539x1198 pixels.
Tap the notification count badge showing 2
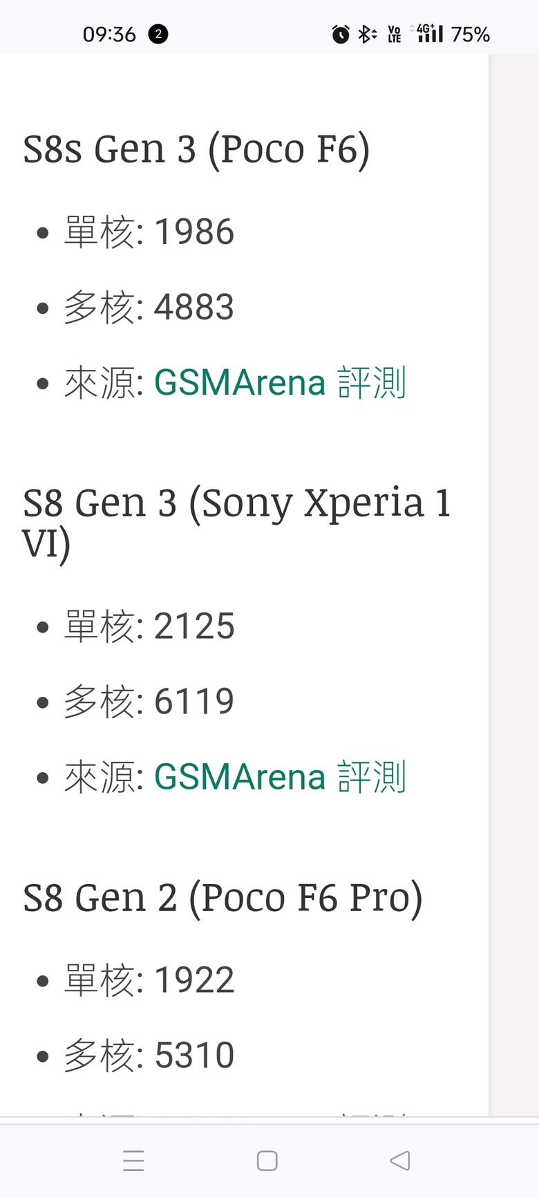(x=158, y=34)
